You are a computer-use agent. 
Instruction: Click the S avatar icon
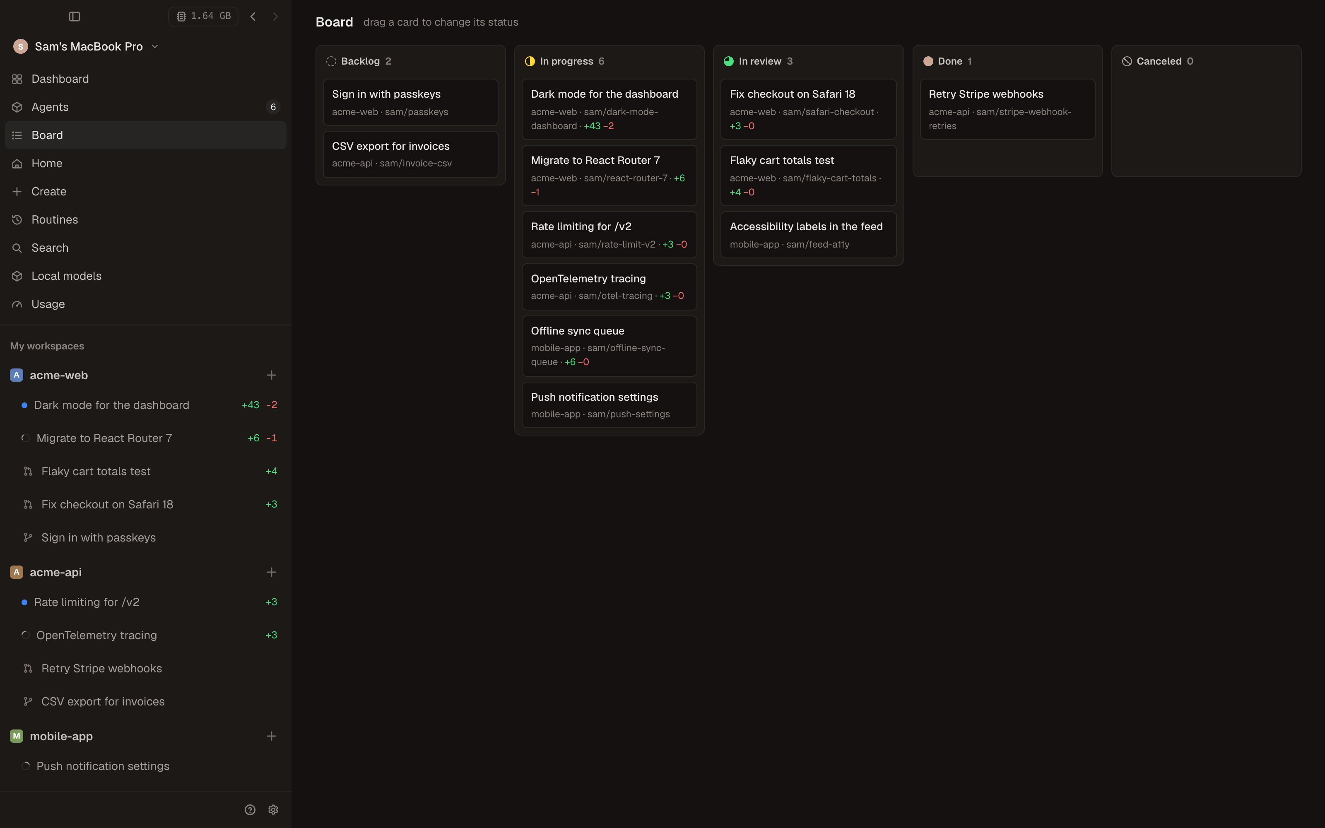pyautogui.click(x=20, y=46)
